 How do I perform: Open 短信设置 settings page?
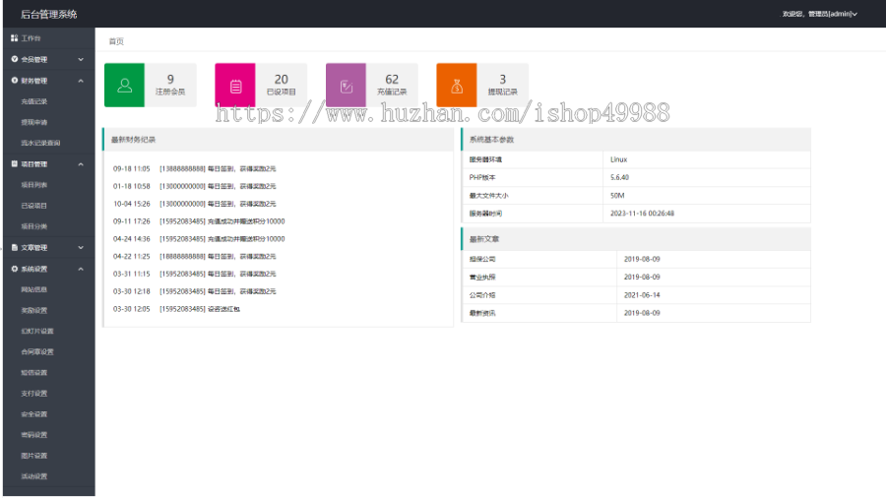pos(33,373)
